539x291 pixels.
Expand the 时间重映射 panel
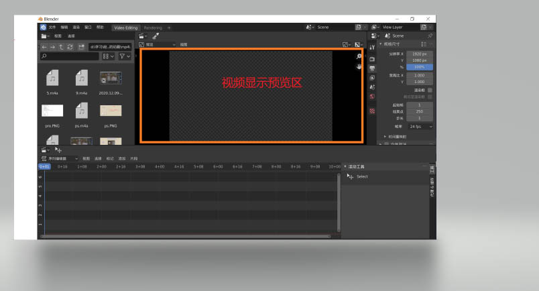click(x=385, y=136)
